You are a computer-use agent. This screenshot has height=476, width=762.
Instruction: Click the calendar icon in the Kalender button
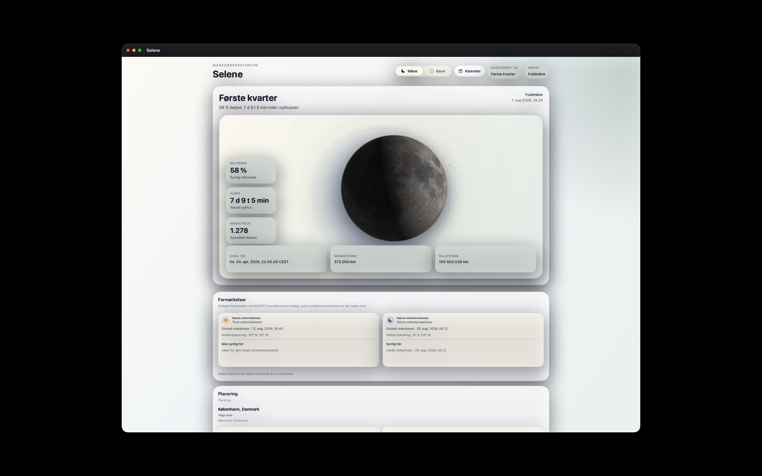click(x=460, y=71)
